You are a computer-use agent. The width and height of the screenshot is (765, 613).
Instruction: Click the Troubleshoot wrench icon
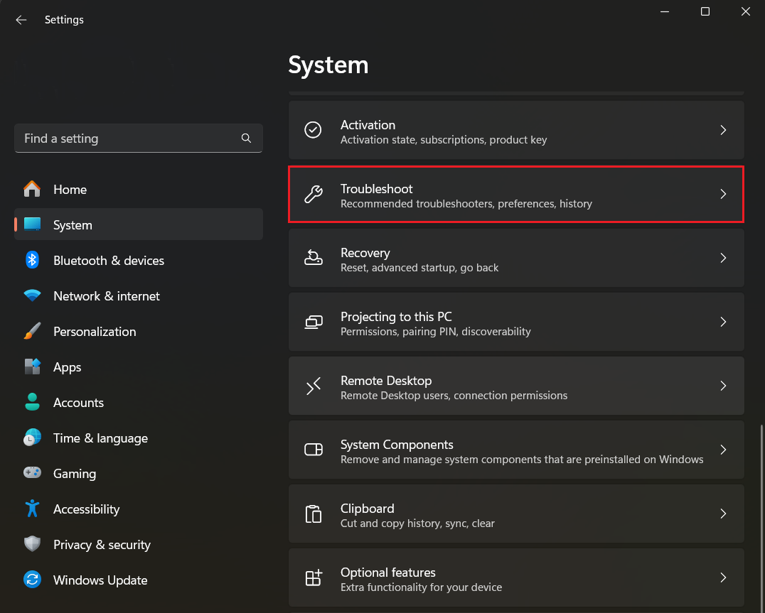pos(313,195)
